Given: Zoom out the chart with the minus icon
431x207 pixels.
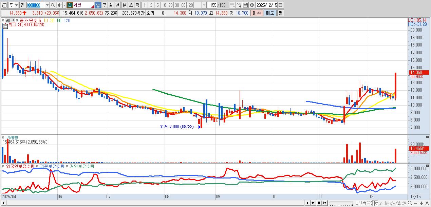Looking at the screenshot, I should click(415, 203).
